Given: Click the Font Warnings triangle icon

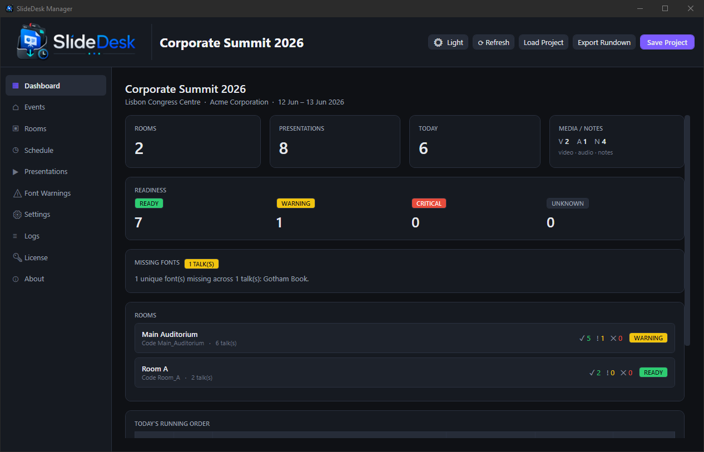Looking at the screenshot, I should pos(17,193).
